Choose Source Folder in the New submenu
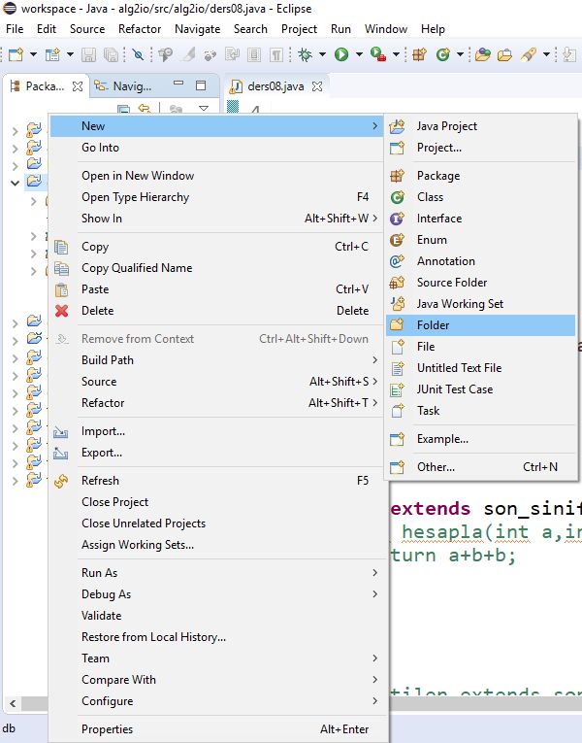Viewport: 582px width, 743px height. point(480,283)
